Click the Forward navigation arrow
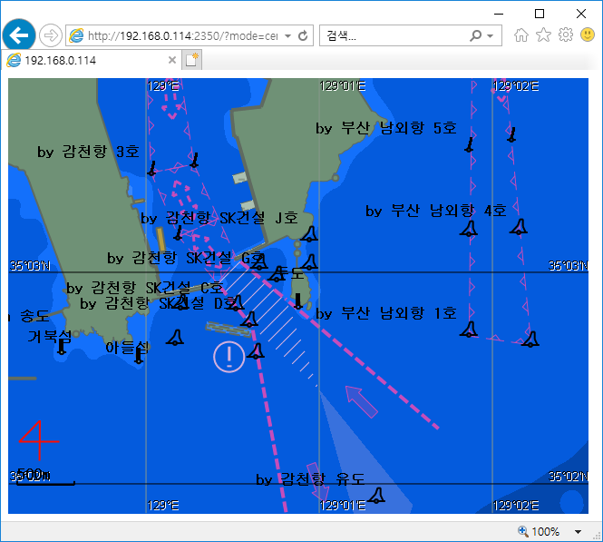Screen dimensions: 603x542 pyautogui.click(x=51, y=35)
